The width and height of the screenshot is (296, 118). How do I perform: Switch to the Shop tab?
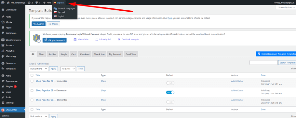click(41, 54)
